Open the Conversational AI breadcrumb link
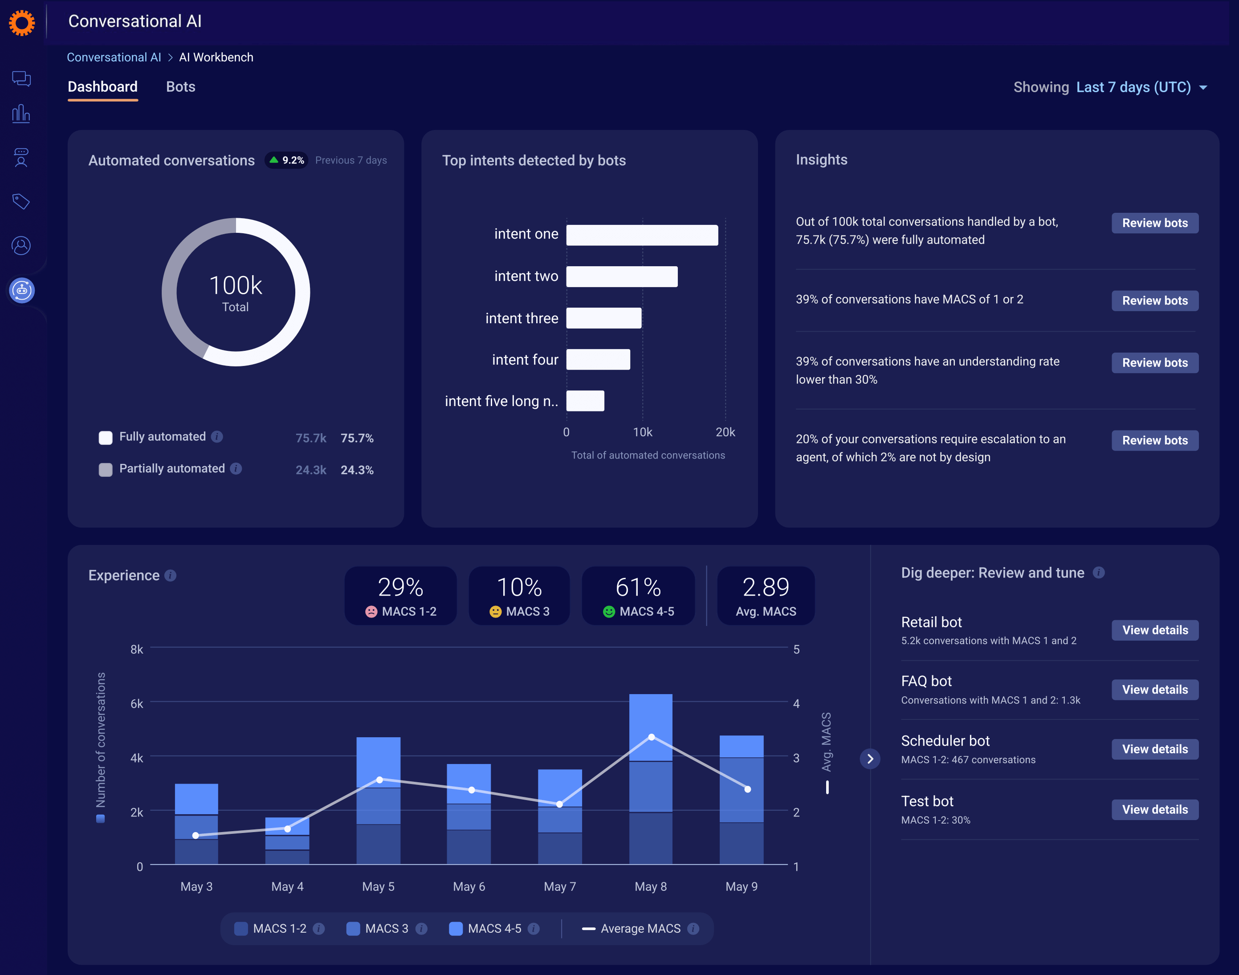Screen dimensions: 1239x975 (x=114, y=57)
